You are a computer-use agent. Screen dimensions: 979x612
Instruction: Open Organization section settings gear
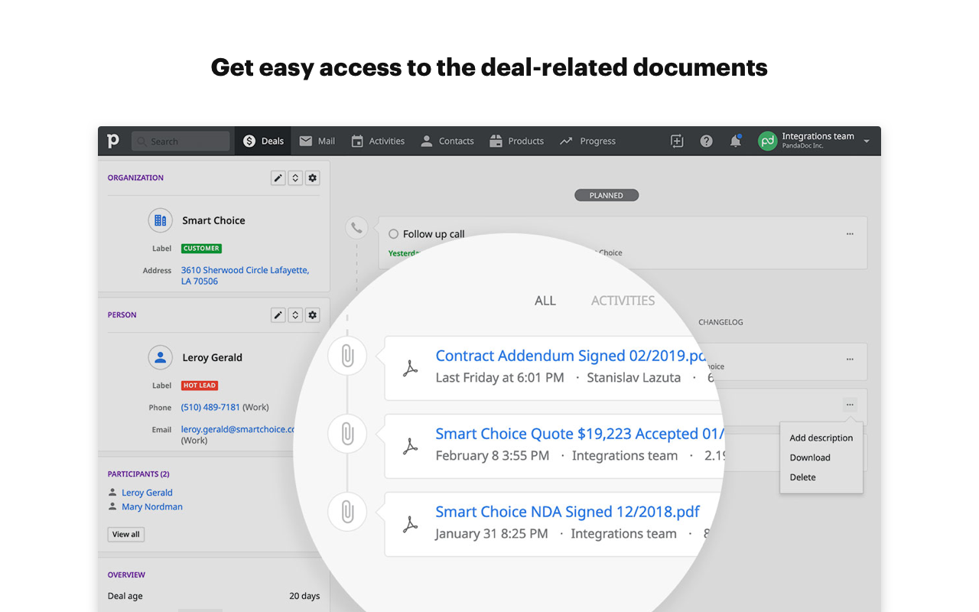(312, 177)
